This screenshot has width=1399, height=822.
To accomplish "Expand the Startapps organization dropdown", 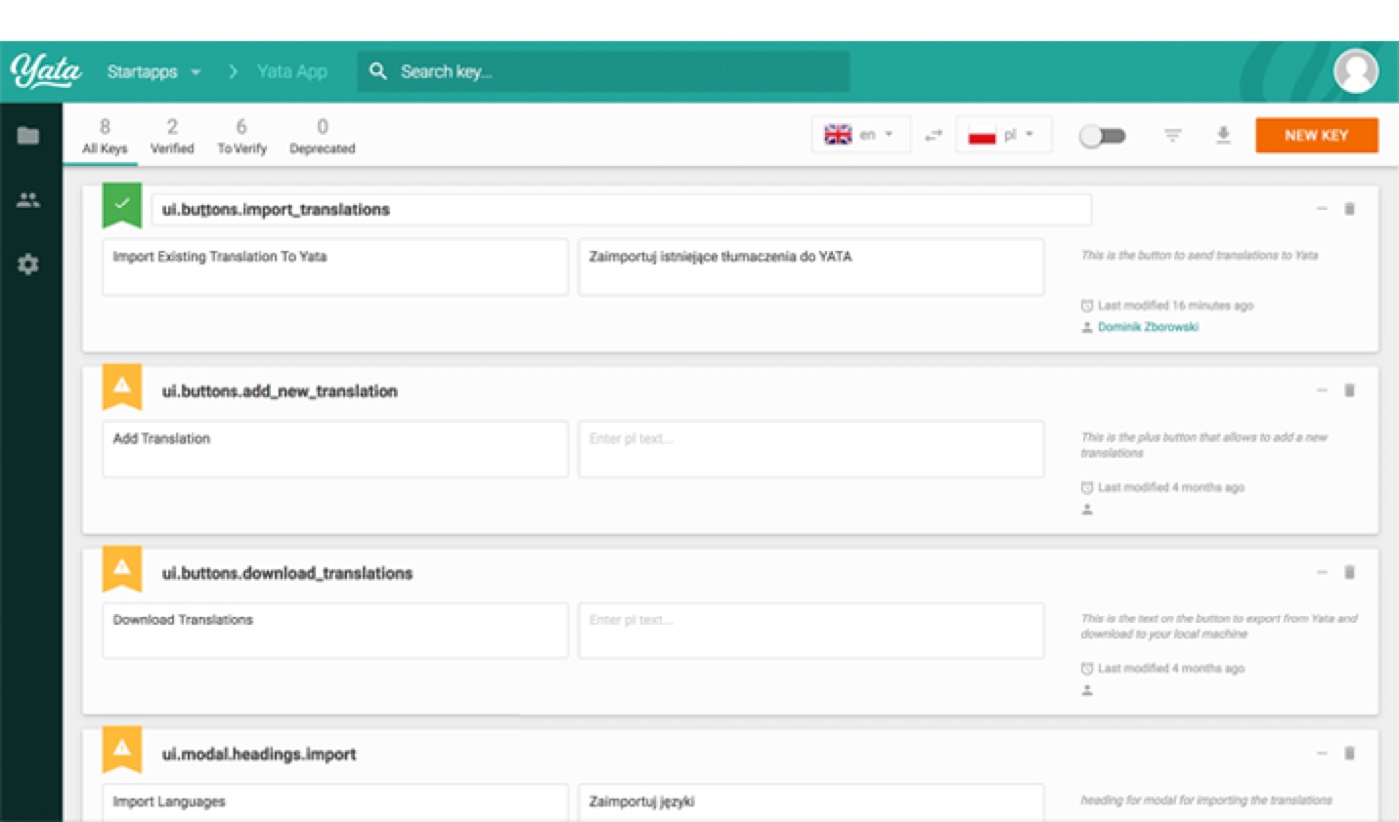I will click(154, 72).
